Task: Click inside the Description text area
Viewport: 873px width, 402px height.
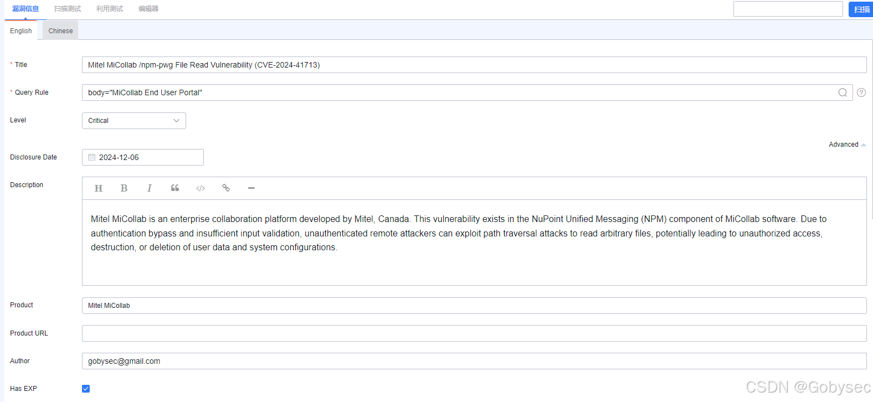Action: [474, 243]
